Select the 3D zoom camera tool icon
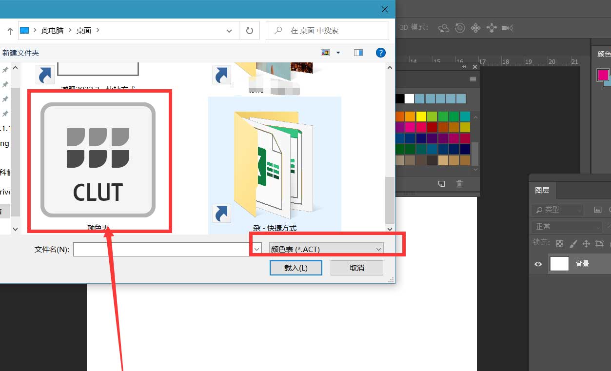The image size is (611, 371). click(508, 28)
